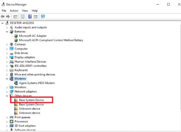
Task: Click the blue Help question-mark icon
Action: 30,16
